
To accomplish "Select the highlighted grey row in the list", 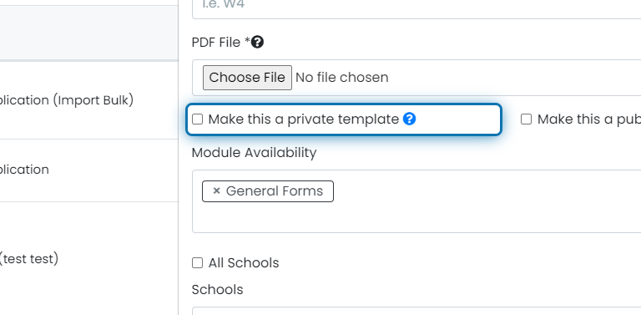I will pos(88,33).
